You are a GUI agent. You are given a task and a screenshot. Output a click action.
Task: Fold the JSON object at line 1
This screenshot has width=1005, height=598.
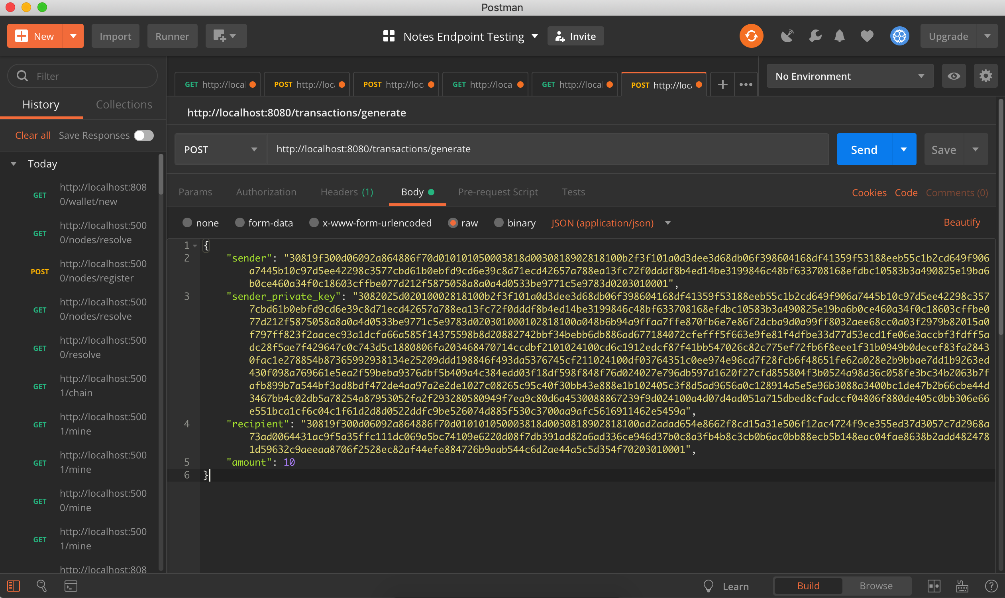195,246
